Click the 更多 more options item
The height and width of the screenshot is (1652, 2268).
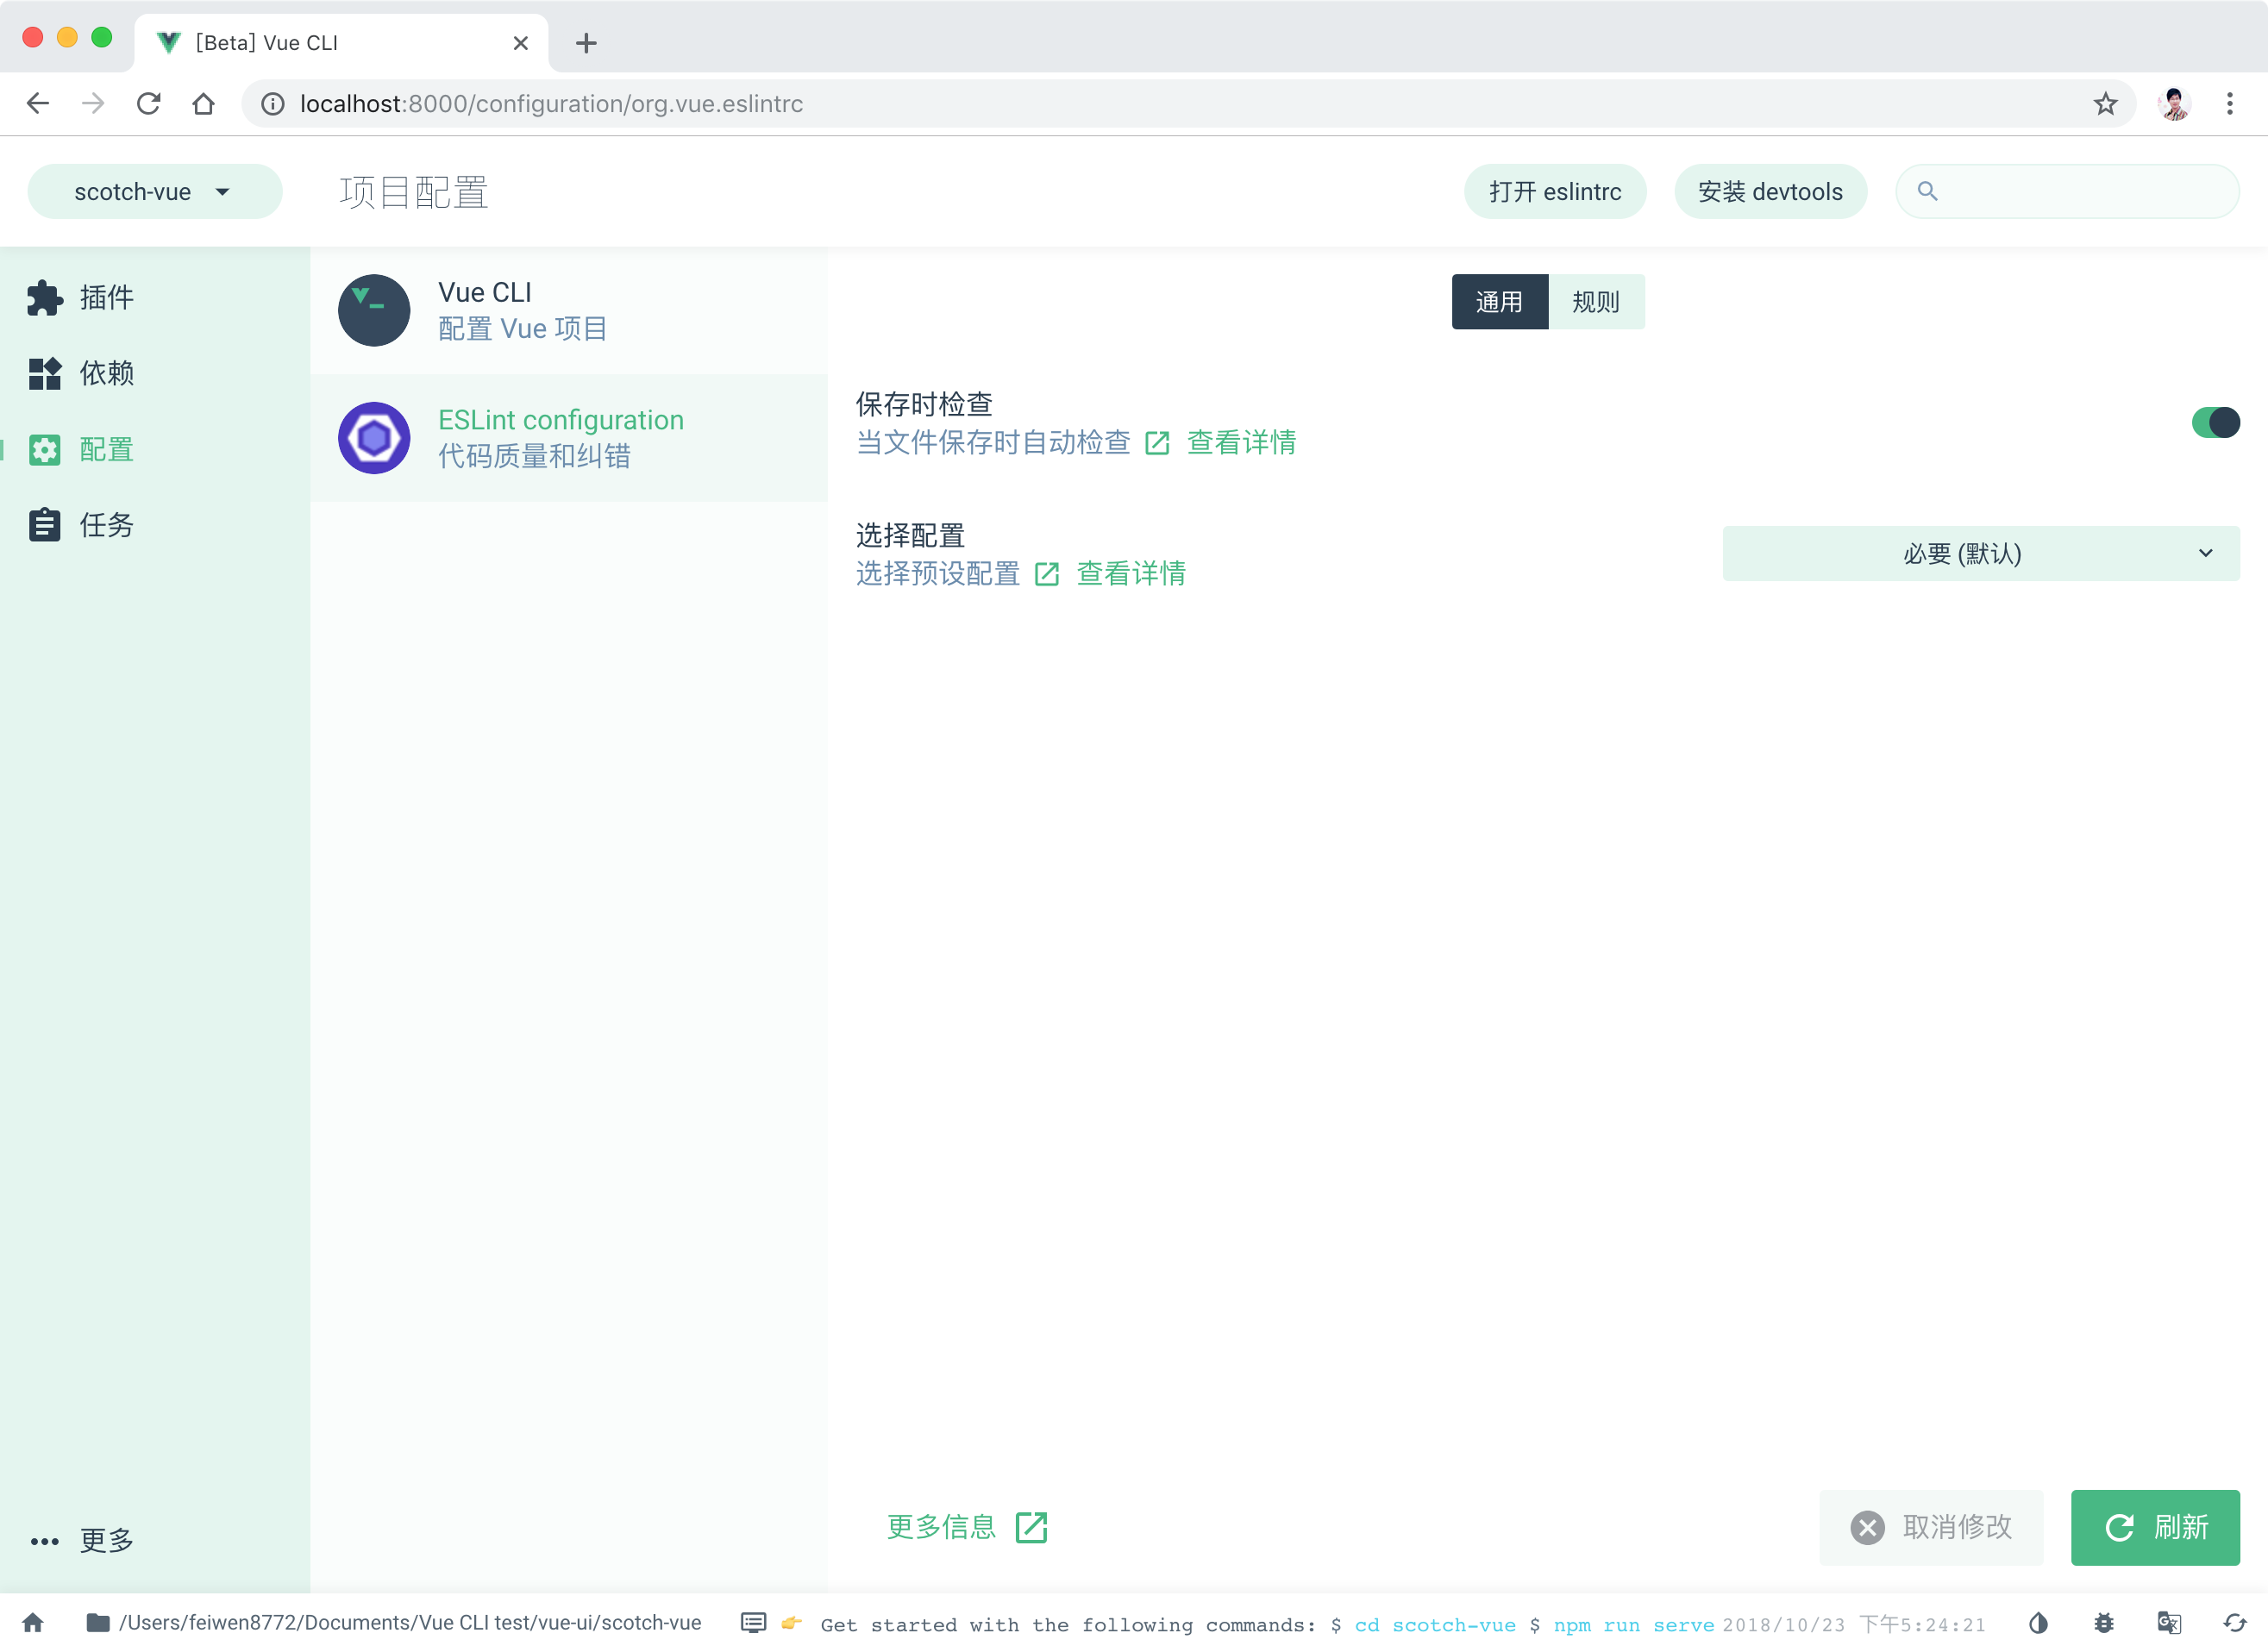[x=82, y=1540]
